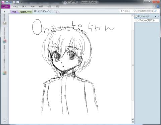The height and width of the screenshot is (125, 161).
Task: Select the first notebook in the sidebar
Action: 4,19
